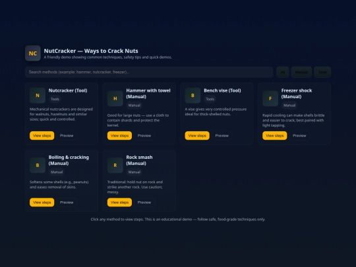Click the F icon for Freezer shock
The width and height of the screenshot is (356, 267).
coord(270,98)
